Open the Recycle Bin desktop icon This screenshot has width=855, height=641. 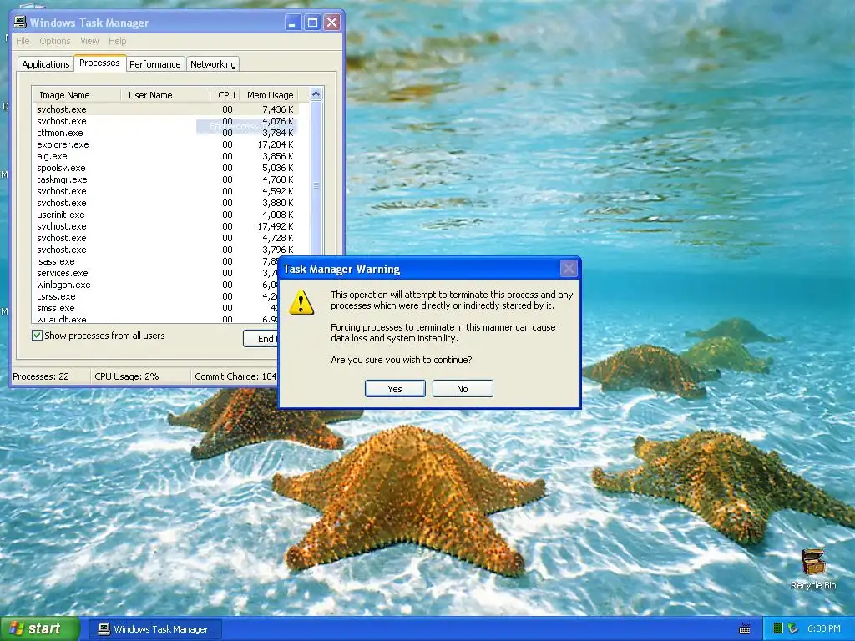tap(813, 569)
